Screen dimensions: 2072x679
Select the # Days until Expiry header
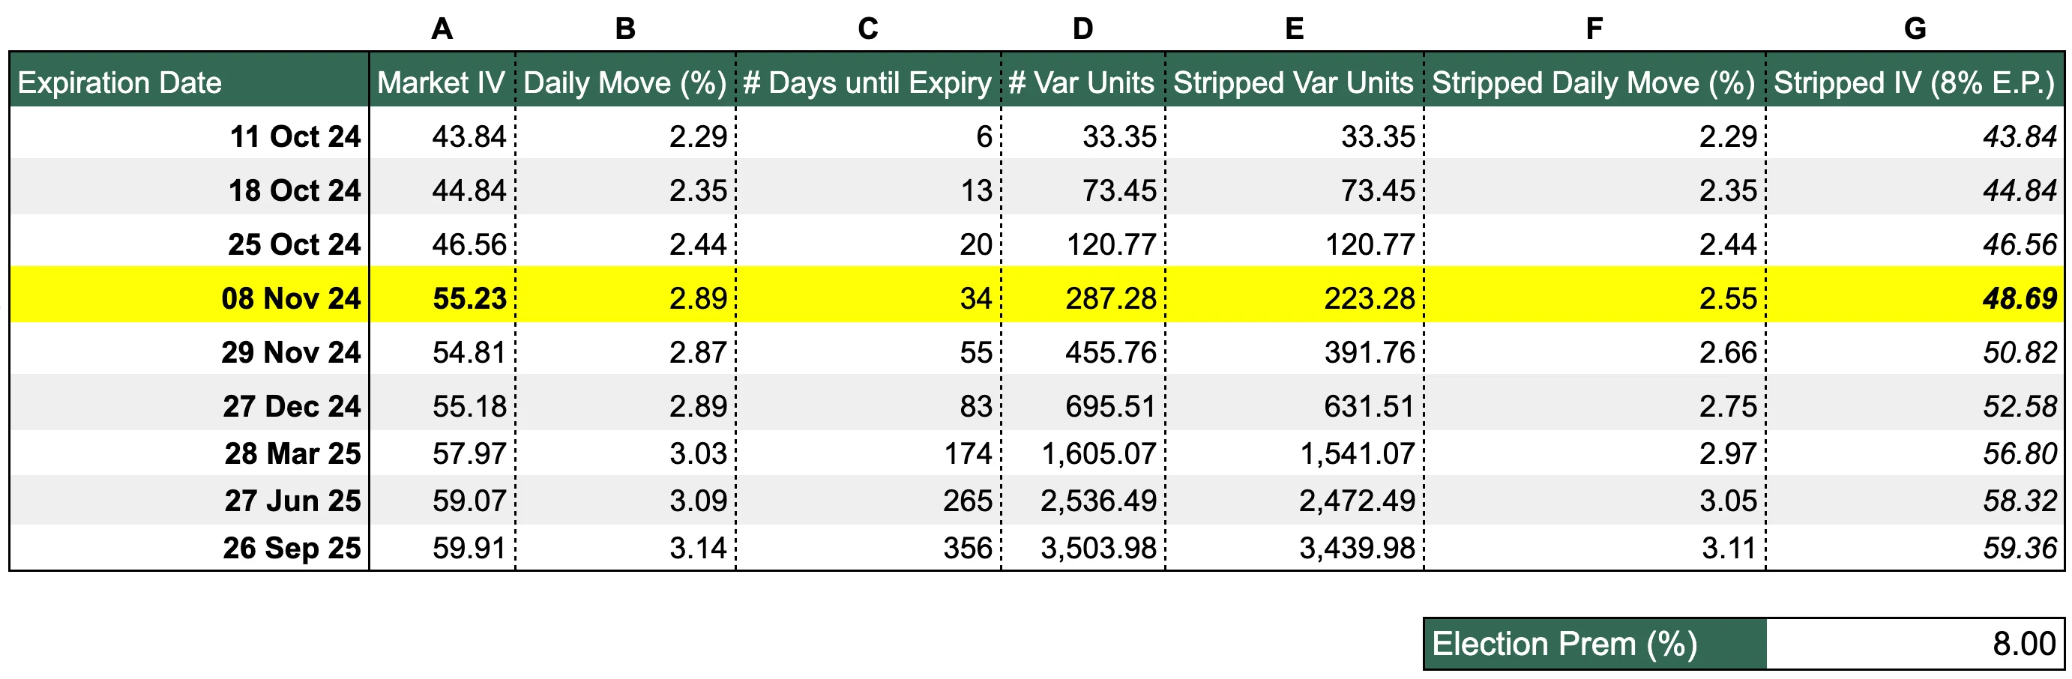pos(868,79)
